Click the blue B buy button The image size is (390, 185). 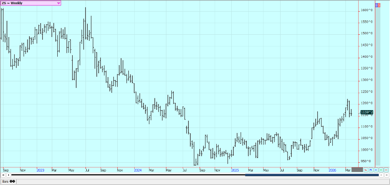[x=377, y=5]
